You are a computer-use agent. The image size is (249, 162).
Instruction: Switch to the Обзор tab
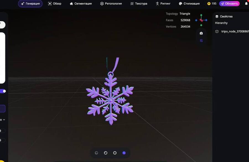pos(55,4)
